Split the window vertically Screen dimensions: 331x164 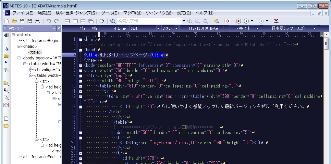[75, 21]
